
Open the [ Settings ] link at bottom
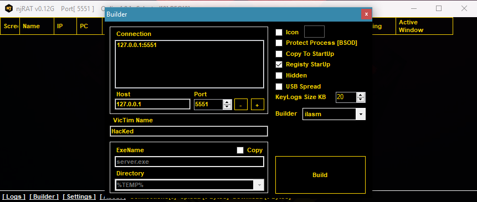point(79,196)
